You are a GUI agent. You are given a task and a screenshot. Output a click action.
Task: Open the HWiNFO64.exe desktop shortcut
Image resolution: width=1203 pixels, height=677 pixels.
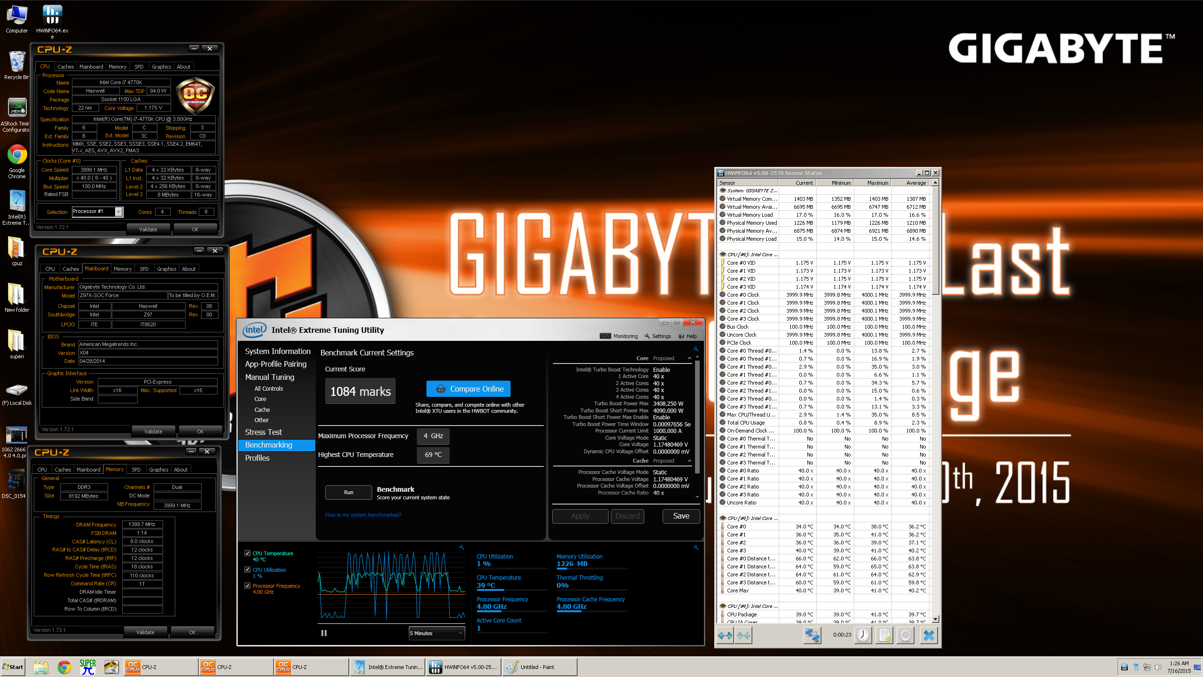click(52, 21)
